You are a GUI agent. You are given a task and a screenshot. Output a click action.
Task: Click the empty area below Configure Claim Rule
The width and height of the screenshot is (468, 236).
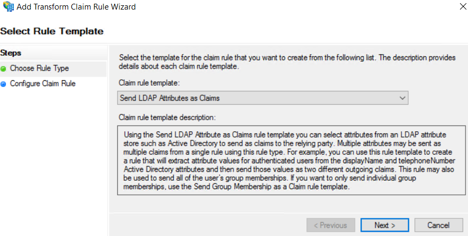(x=53, y=161)
